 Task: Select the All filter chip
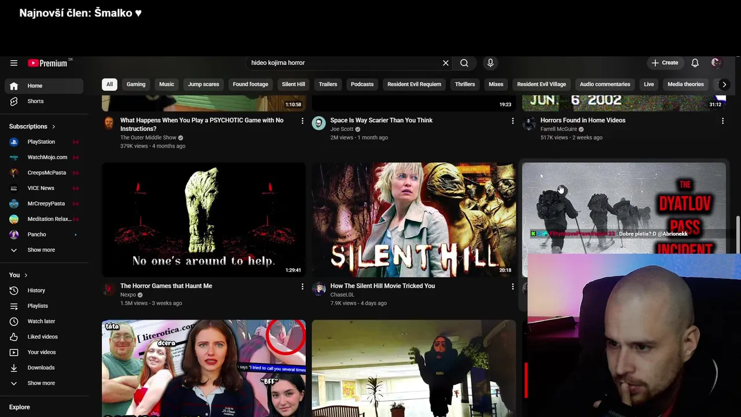coord(109,85)
